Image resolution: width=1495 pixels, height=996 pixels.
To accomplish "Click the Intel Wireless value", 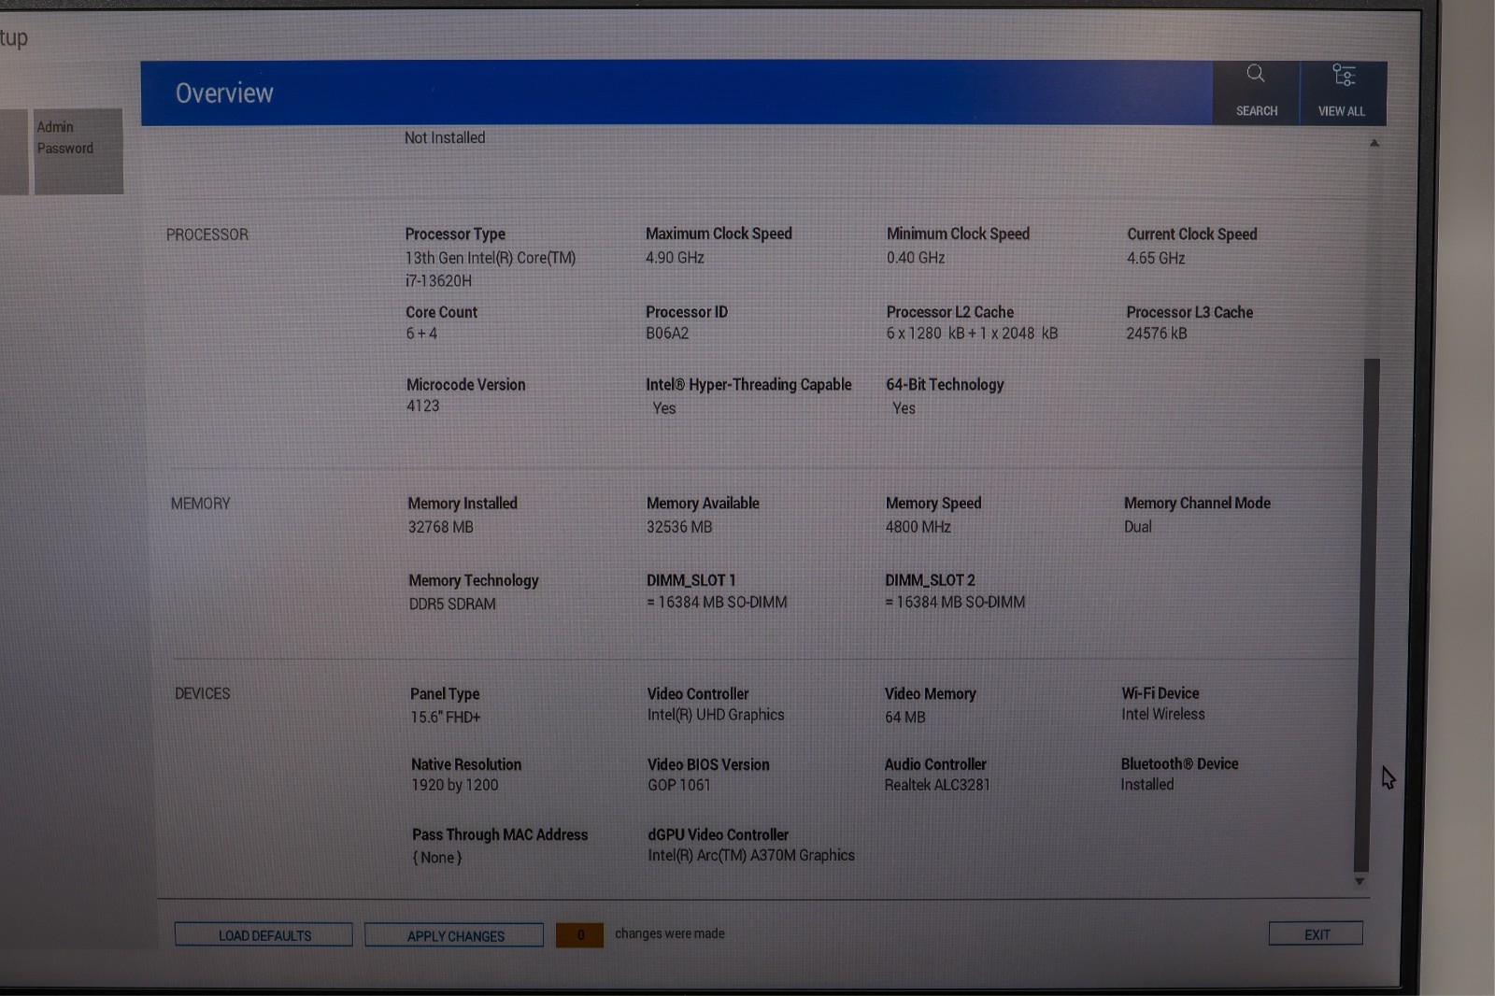I will tap(1163, 714).
